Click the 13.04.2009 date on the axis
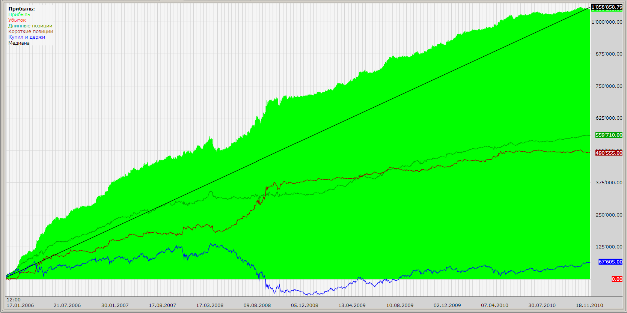Viewport: 627px width, 313px height. point(352,305)
